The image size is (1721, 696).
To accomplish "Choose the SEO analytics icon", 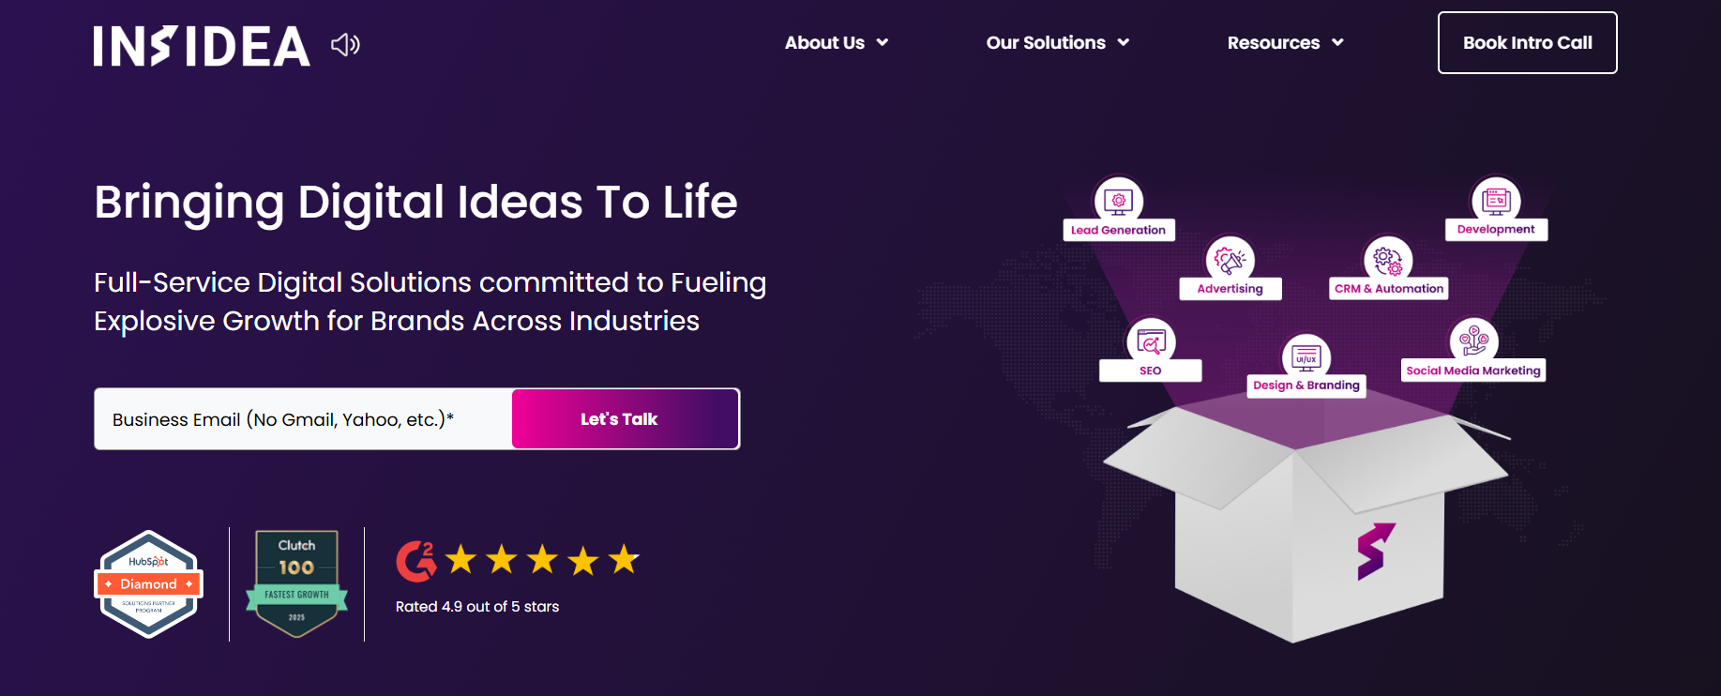I will click(1151, 341).
